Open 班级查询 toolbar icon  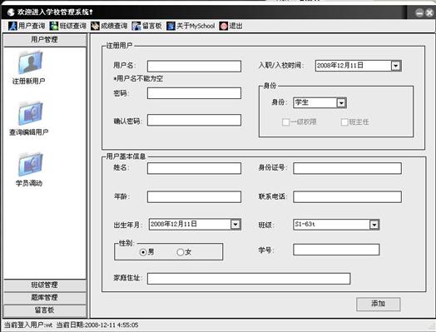(53, 26)
